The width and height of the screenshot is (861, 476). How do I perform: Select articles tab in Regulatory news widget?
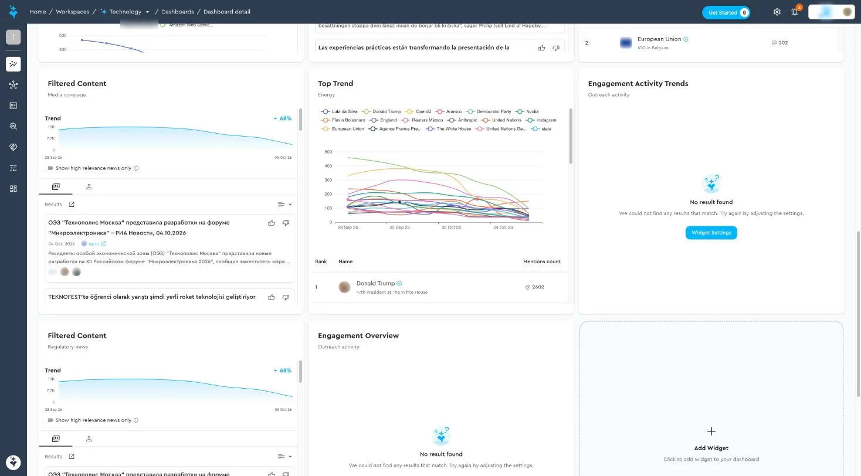coord(56,438)
